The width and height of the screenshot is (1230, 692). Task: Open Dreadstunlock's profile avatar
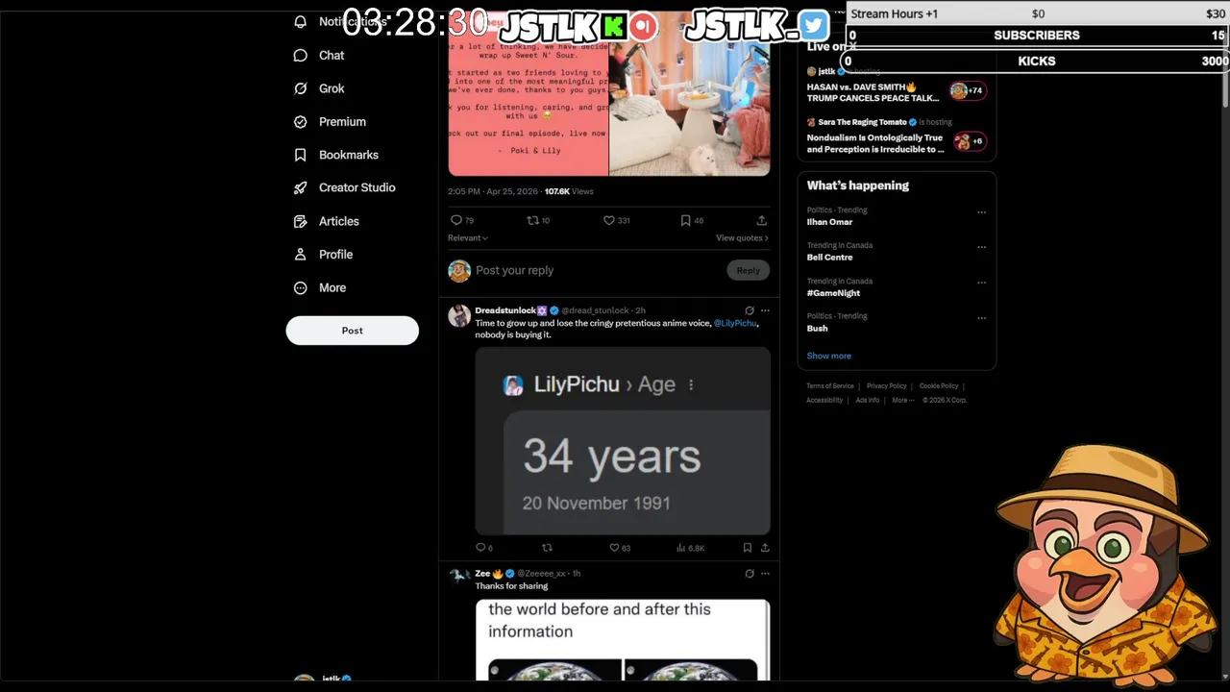[x=459, y=315]
